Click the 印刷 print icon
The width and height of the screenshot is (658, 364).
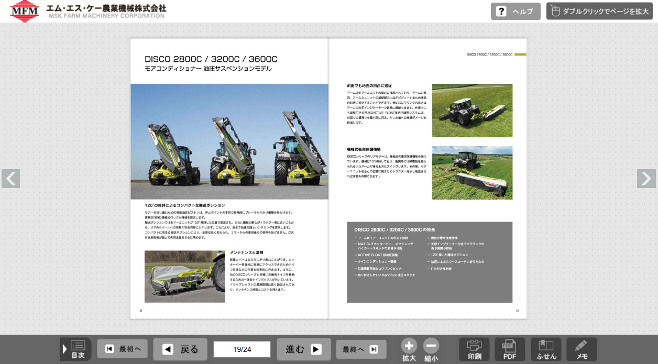(474, 349)
